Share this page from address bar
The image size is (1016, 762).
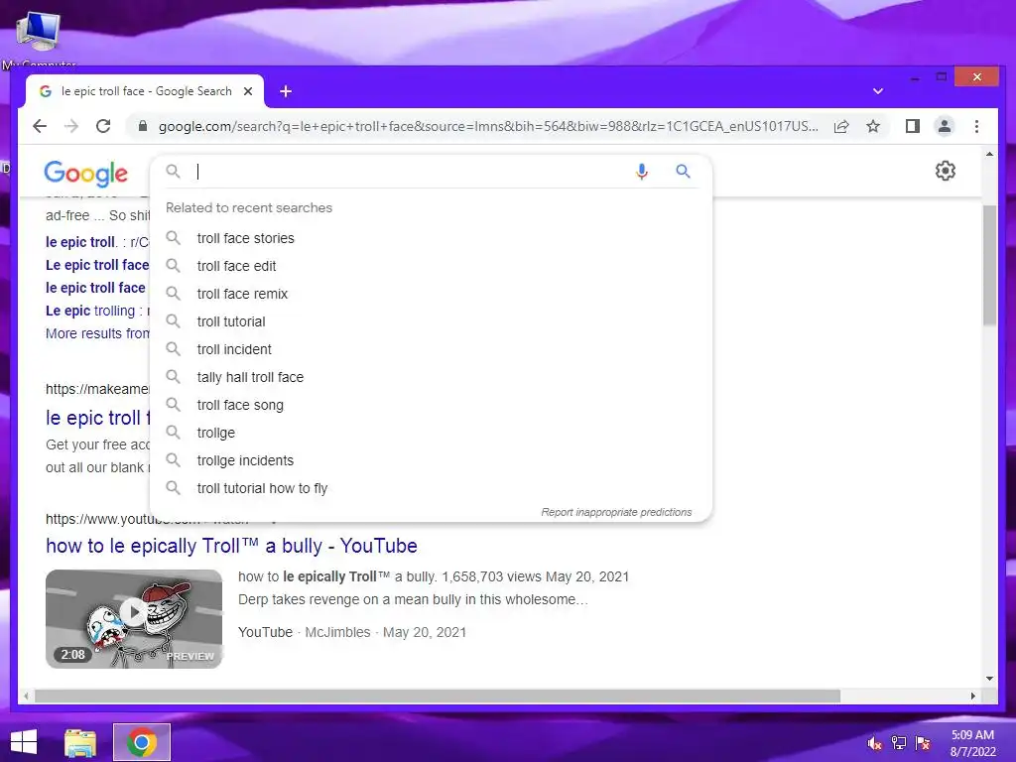pyautogui.click(x=841, y=126)
